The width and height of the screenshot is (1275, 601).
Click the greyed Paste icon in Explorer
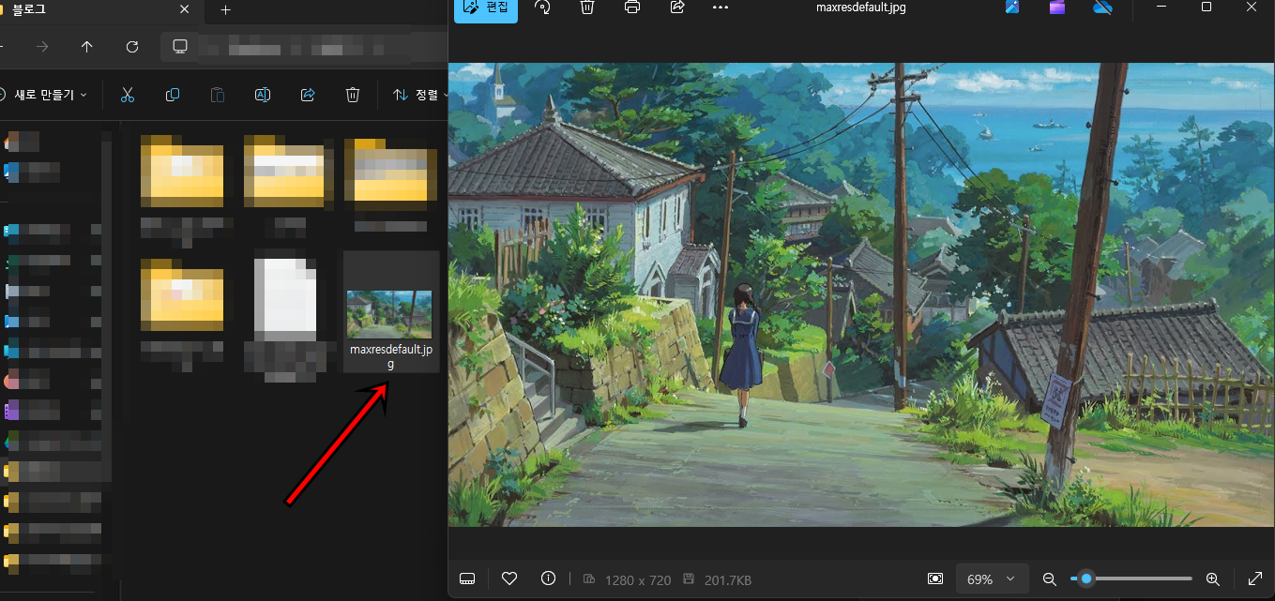[218, 95]
